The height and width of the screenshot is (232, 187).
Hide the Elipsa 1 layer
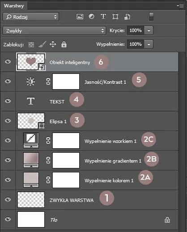point(8,120)
